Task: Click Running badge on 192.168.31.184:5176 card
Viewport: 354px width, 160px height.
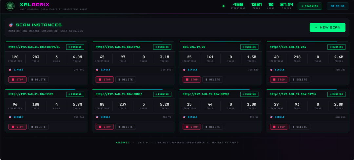Action: 75,94
